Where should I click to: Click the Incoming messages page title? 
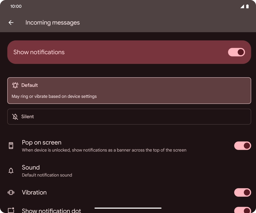coord(52,23)
